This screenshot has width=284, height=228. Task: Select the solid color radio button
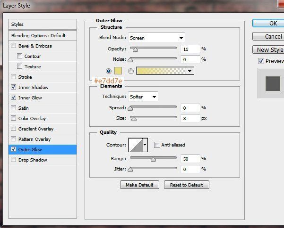pyautogui.click(x=109, y=71)
